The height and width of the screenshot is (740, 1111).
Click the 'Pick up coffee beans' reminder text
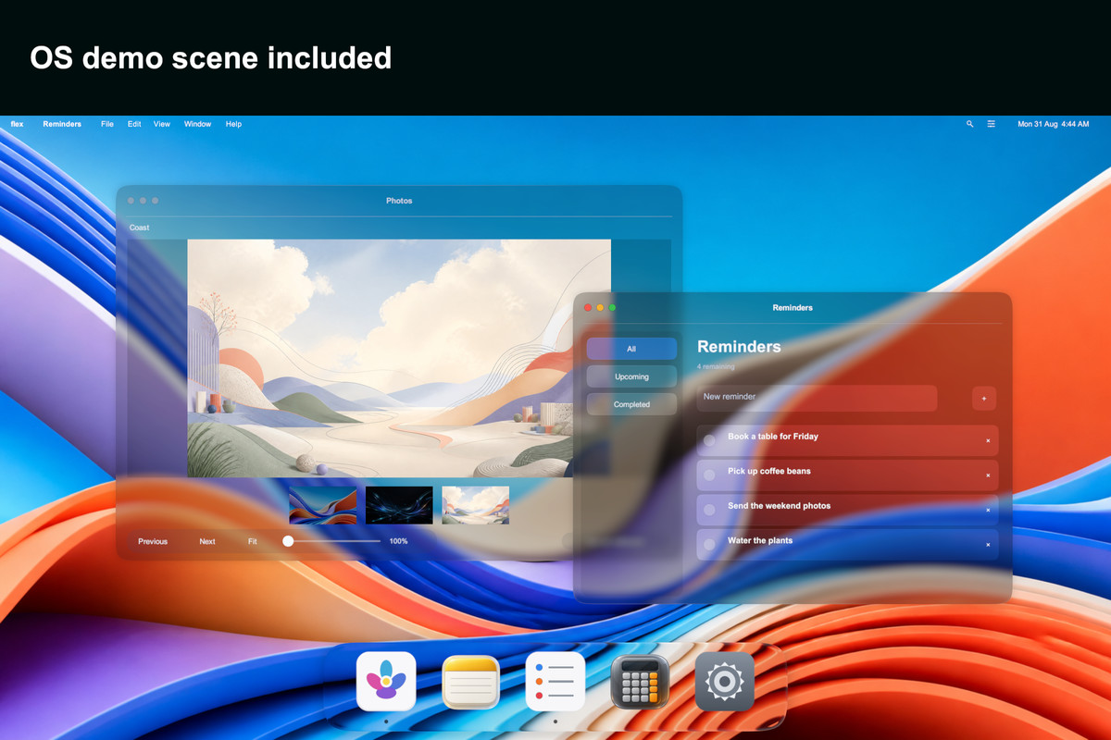click(x=769, y=471)
